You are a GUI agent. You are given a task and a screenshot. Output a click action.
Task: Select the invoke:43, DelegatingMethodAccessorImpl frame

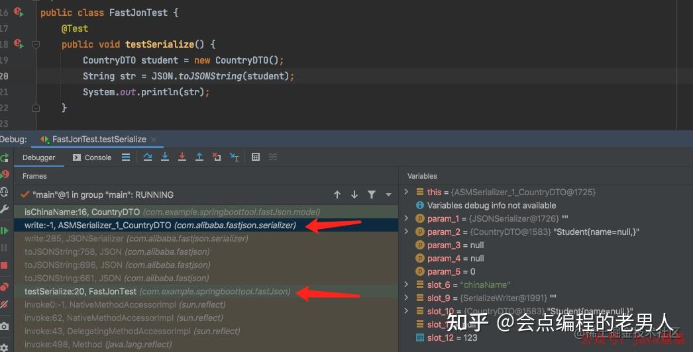click(206, 331)
